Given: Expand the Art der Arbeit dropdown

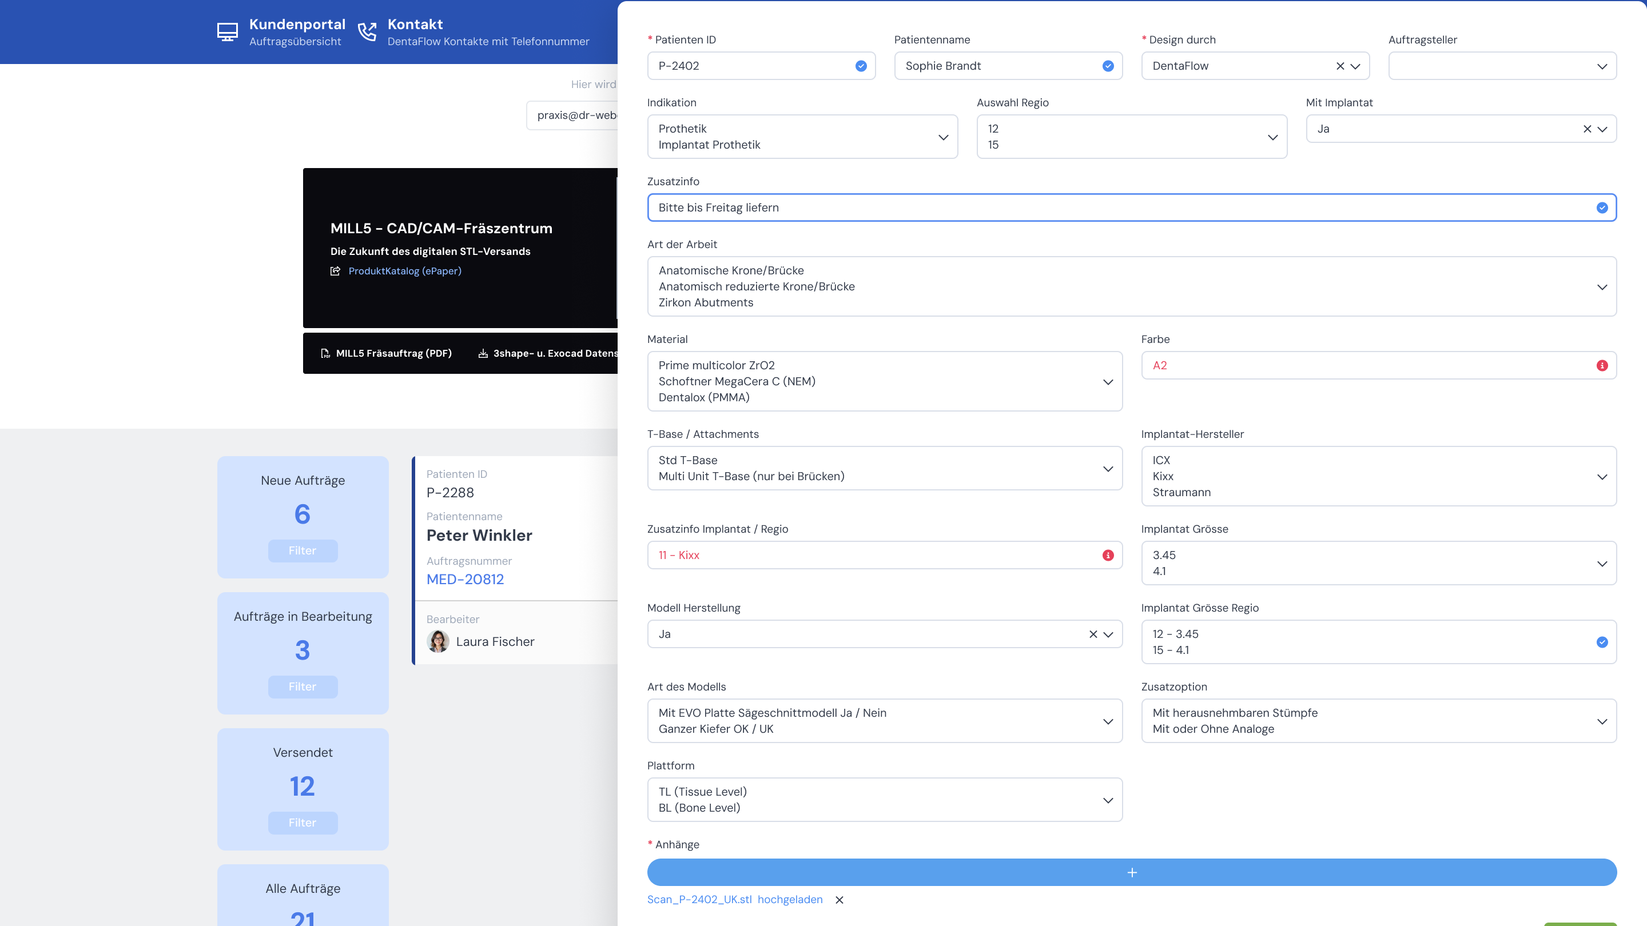Looking at the screenshot, I should tap(1132, 286).
